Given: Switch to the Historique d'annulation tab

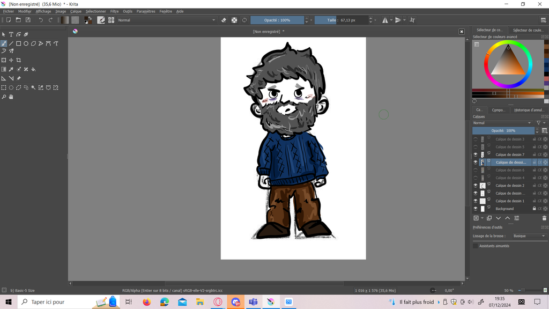Looking at the screenshot, I should (529, 110).
